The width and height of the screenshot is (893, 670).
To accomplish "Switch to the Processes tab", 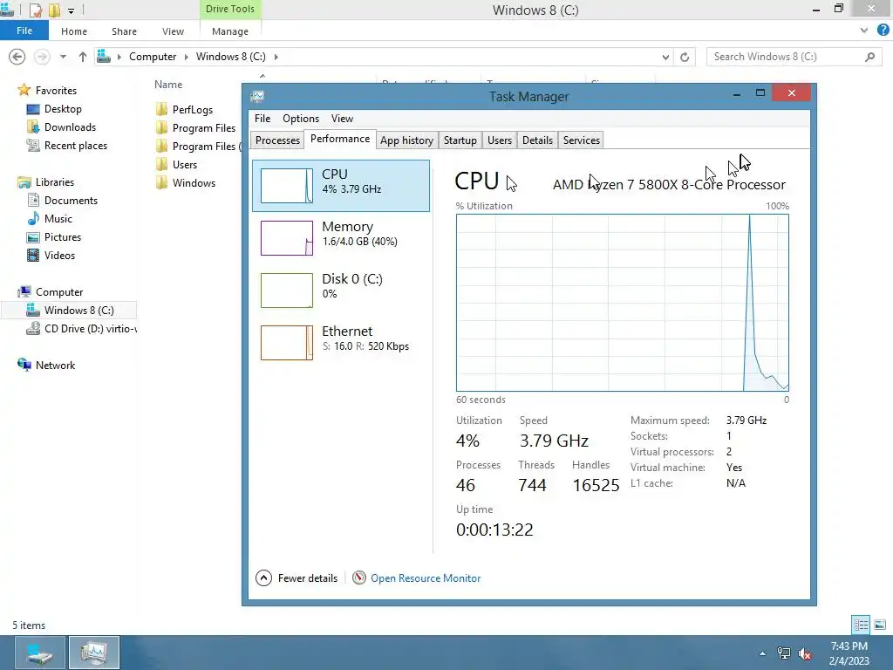I will point(277,140).
